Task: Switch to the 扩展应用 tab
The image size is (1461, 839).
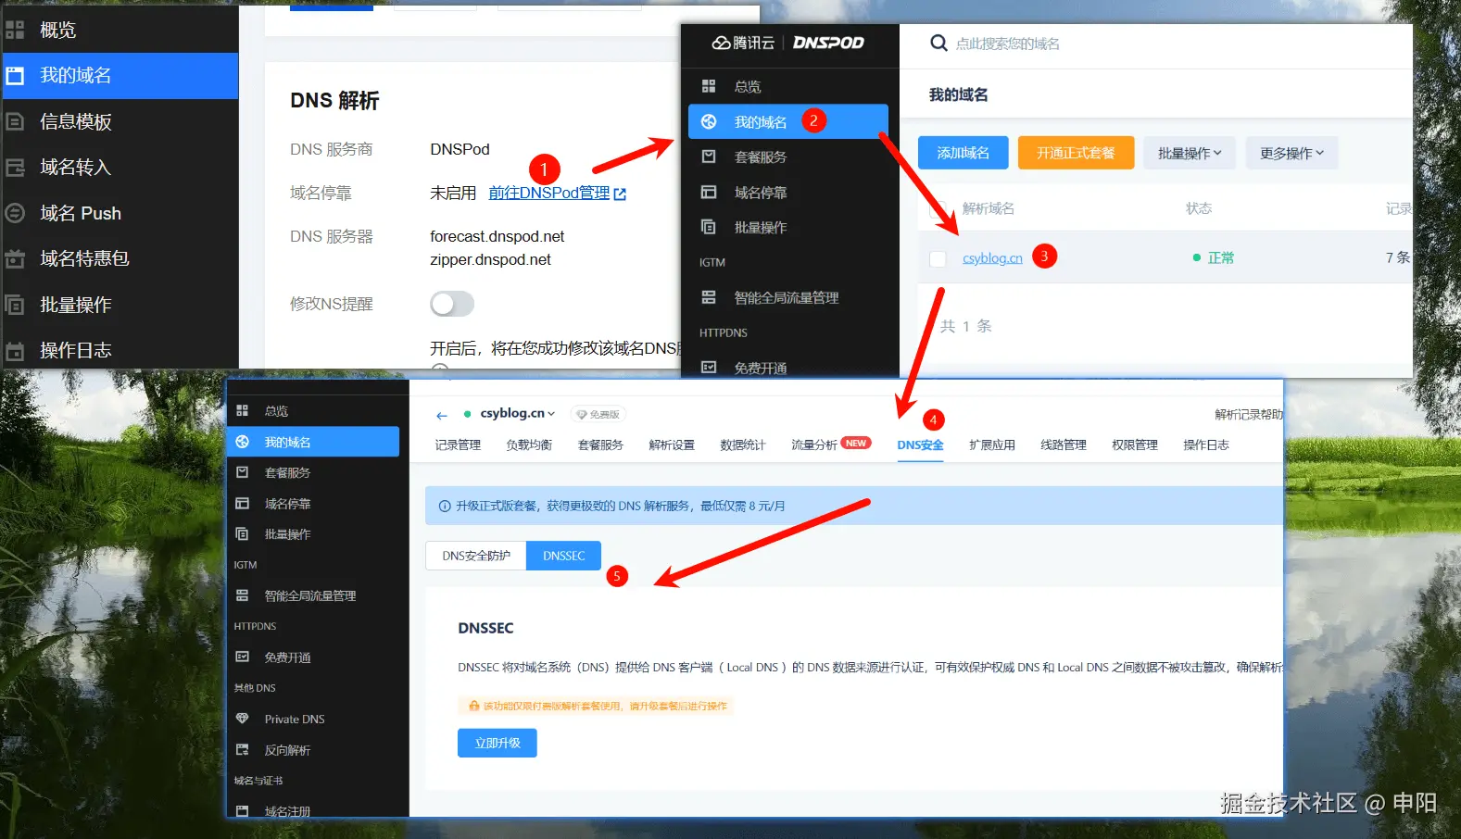Action: point(992,445)
